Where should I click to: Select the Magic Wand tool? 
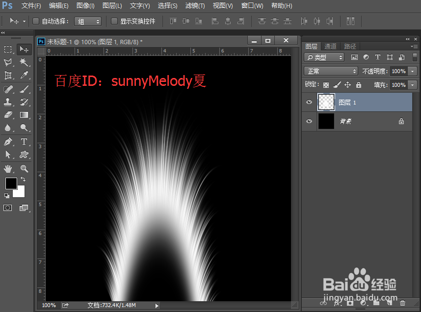point(24,62)
